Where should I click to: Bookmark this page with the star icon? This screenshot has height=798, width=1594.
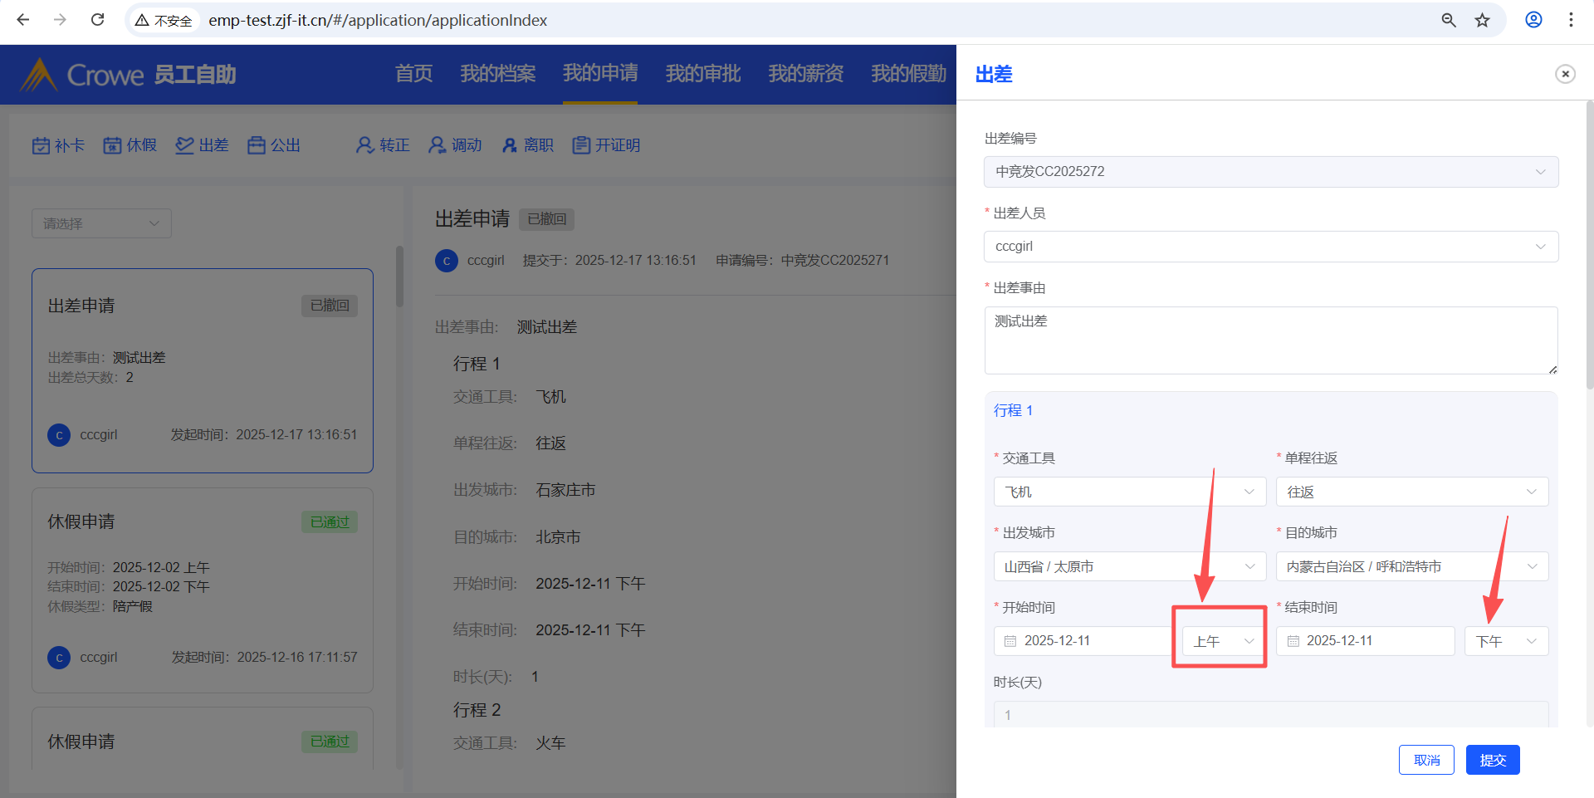[1482, 20]
